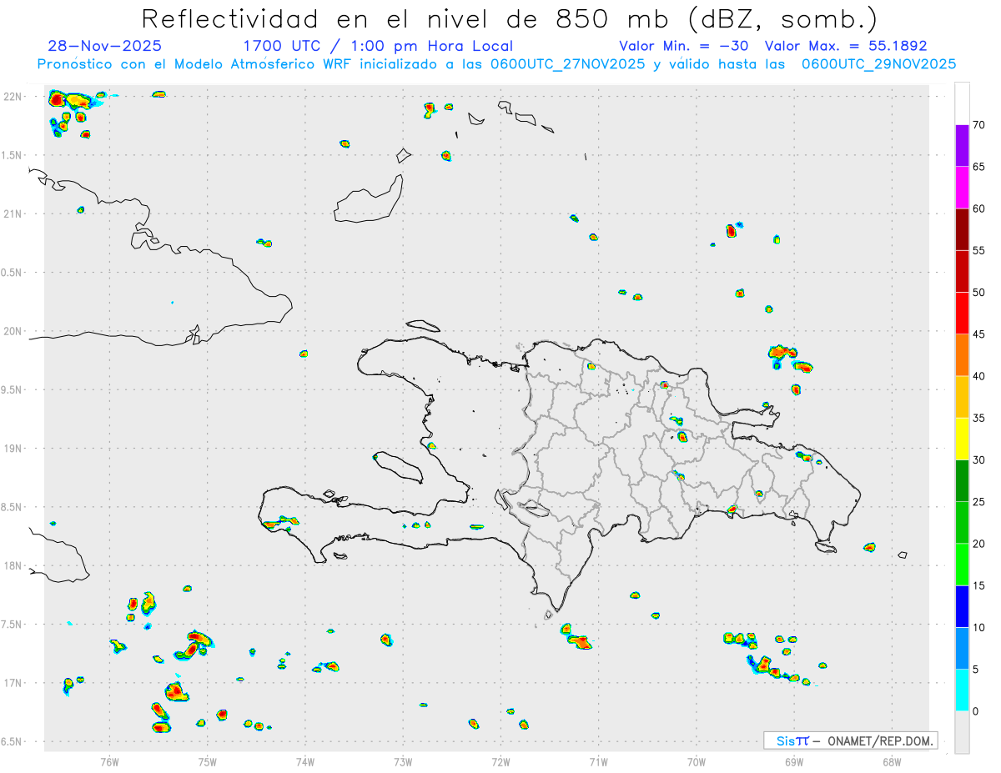Select the date text '28-Nov-2025'

tap(105, 46)
